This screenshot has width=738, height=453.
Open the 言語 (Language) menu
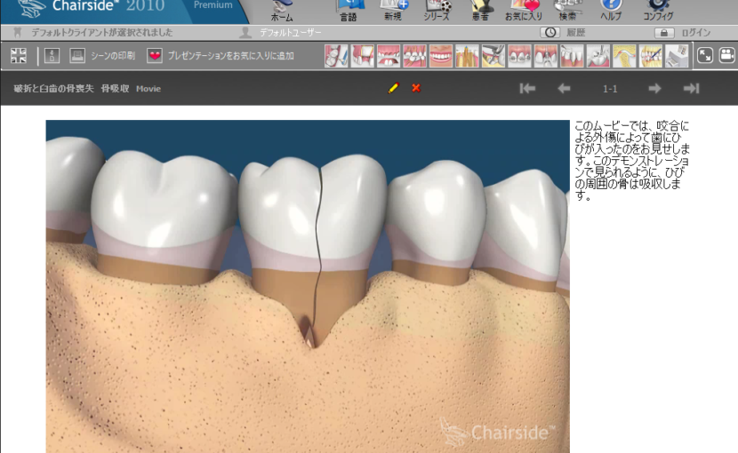349,10
